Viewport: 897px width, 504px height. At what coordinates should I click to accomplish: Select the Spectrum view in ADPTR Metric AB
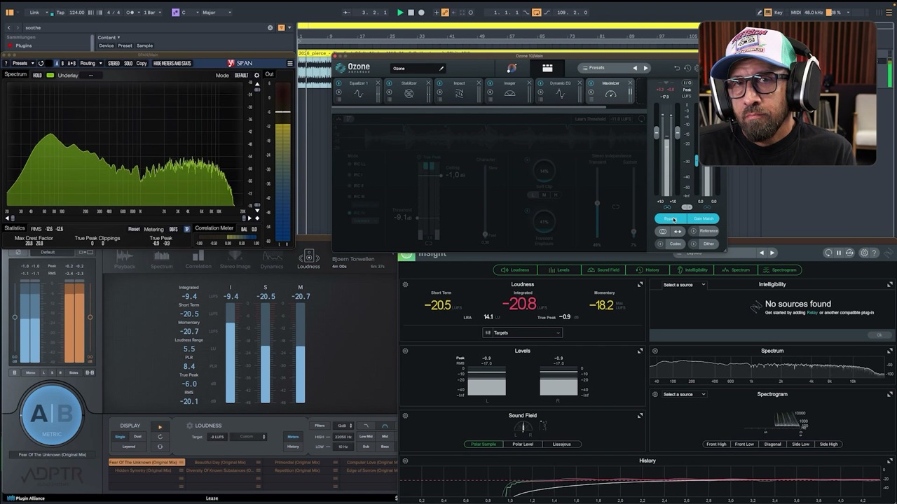pos(161,259)
